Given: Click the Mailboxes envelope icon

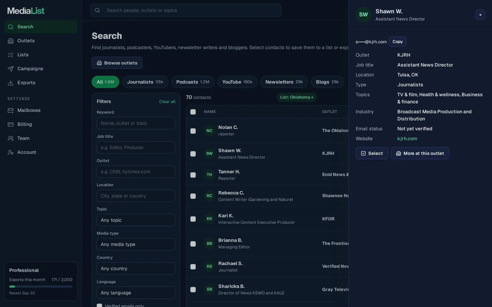Looking at the screenshot, I should tap(11, 111).
